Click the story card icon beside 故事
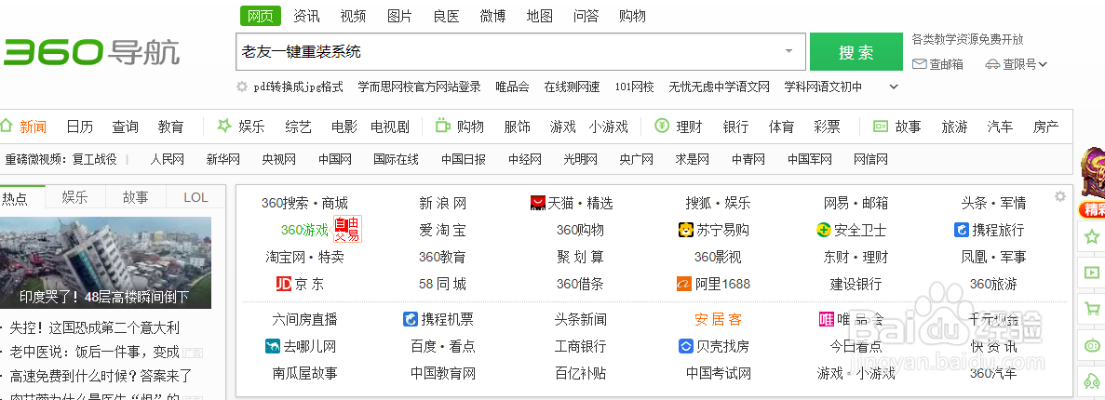Screen dimensions: 1105x400 coord(881,127)
